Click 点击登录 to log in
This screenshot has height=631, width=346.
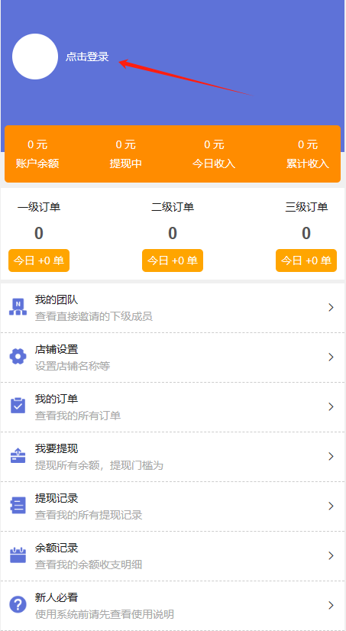pos(87,57)
